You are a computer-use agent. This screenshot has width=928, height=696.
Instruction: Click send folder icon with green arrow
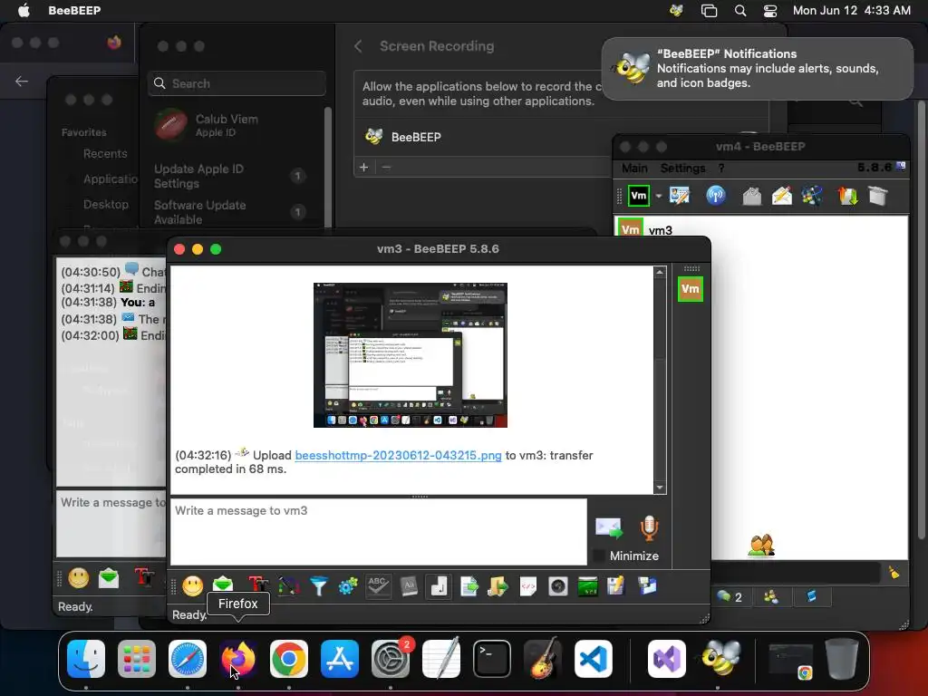click(x=498, y=586)
